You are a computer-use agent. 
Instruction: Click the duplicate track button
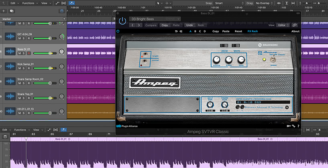click(12, 11)
